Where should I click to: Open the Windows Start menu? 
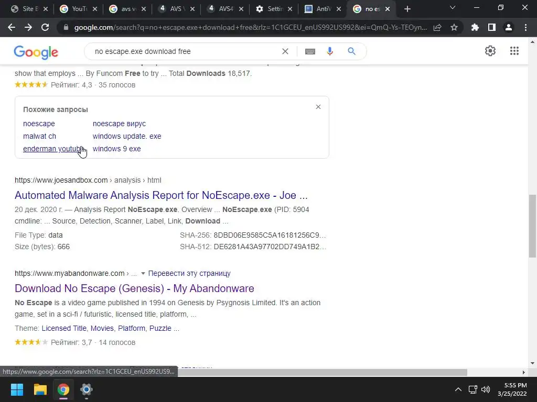tap(17, 389)
